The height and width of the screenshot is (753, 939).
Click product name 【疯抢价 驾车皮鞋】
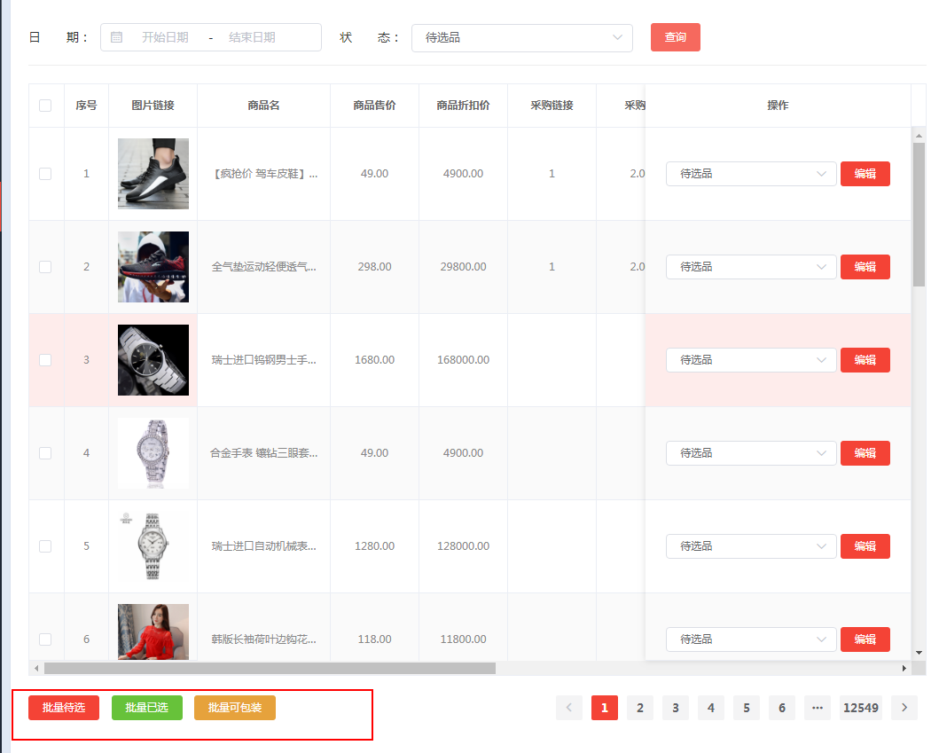tap(263, 174)
